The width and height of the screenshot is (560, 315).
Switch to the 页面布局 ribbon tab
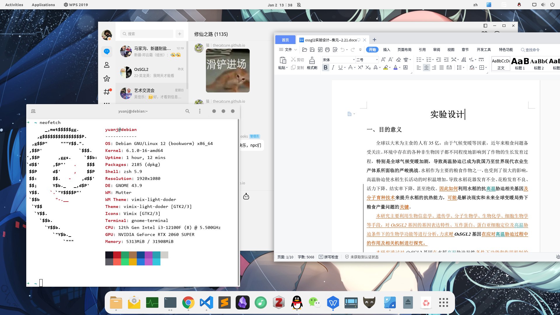(x=404, y=50)
